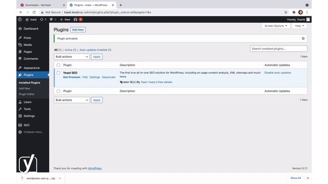Viewport: 328px width, 184px height.
Task: Open top Bulk actions dropdown
Action: (x=72, y=57)
